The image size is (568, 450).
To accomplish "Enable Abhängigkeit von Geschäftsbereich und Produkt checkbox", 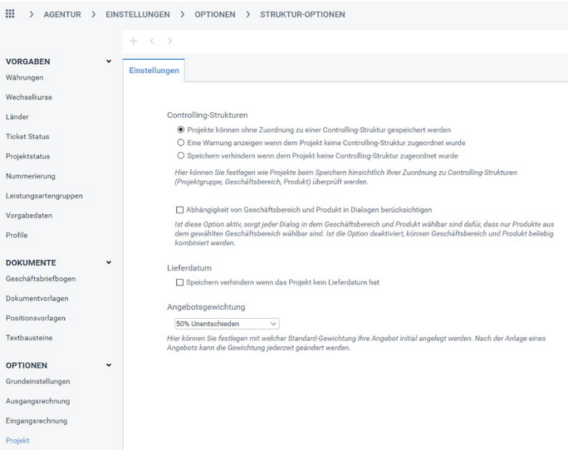I will [x=180, y=210].
